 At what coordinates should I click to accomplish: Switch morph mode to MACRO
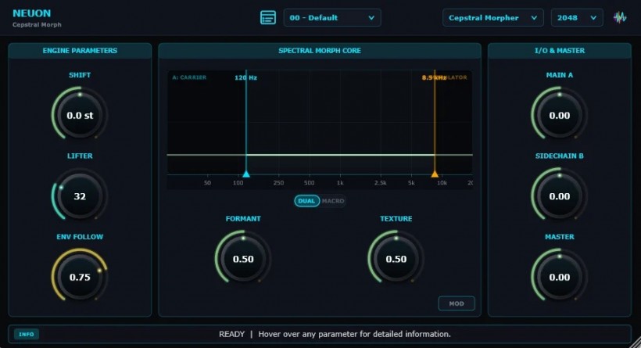pos(333,201)
